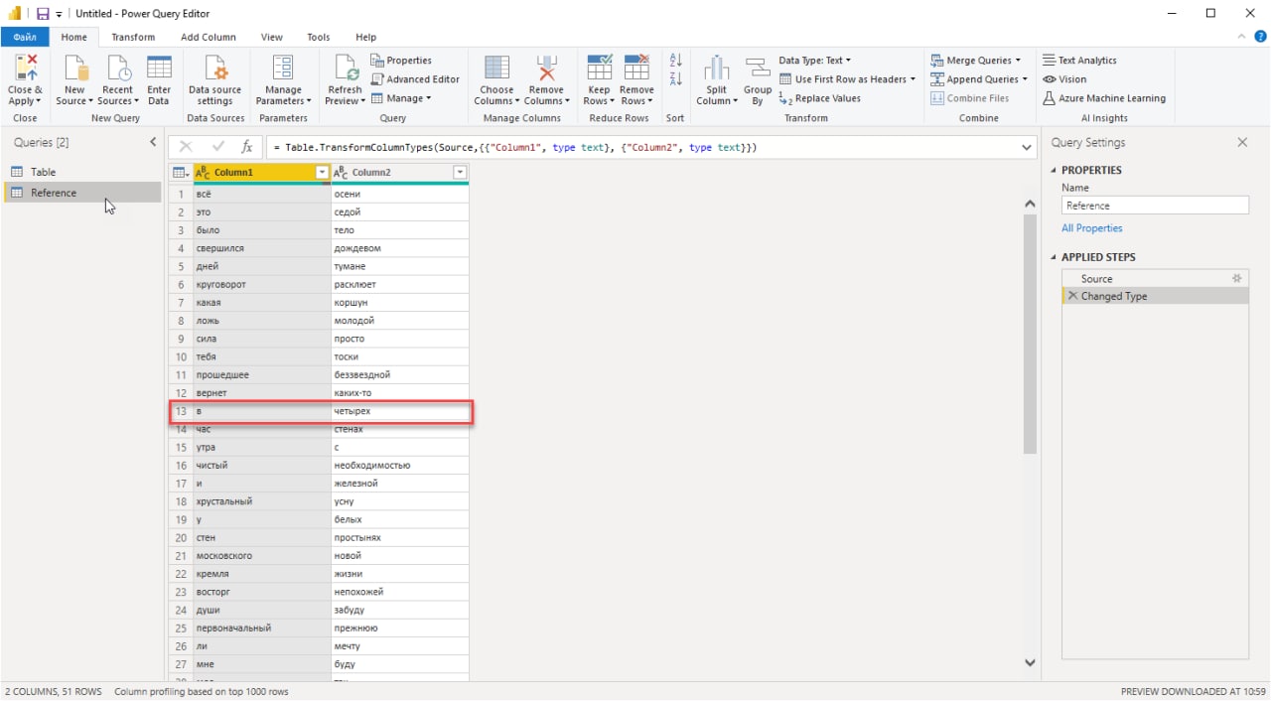Viewport: 1271px width, 701px height.
Task: Expand the formula bar
Action: point(1028,147)
